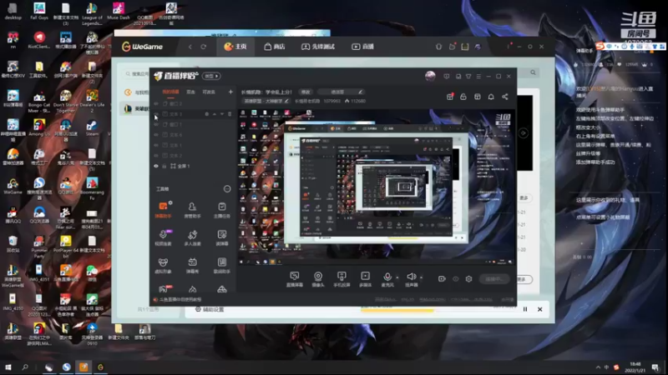Collapse the 工具箱 toolbox section
The height and width of the screenshot is (375, 668).
coord(227,189)
